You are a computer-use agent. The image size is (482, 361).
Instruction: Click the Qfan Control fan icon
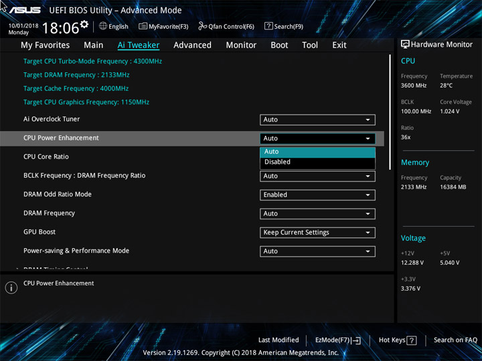[202, 26]
